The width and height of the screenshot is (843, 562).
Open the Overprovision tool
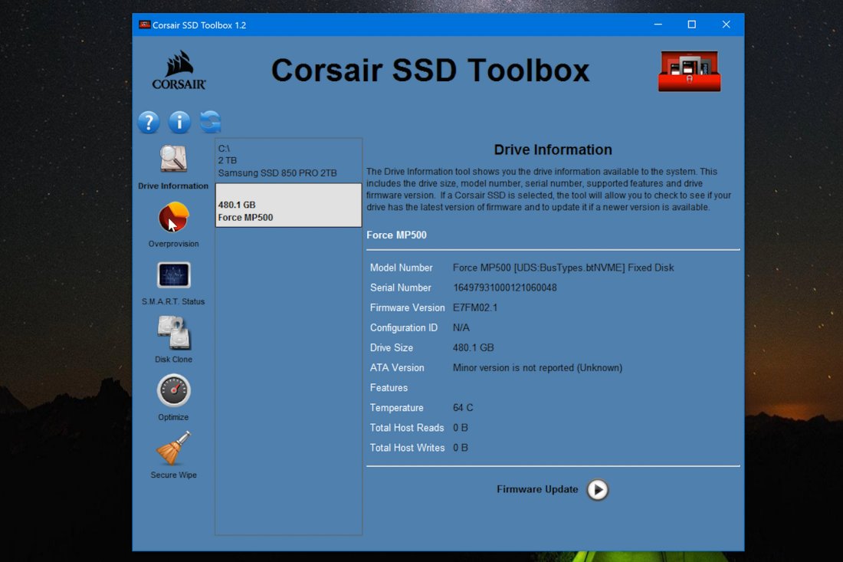tap(173, 218)
